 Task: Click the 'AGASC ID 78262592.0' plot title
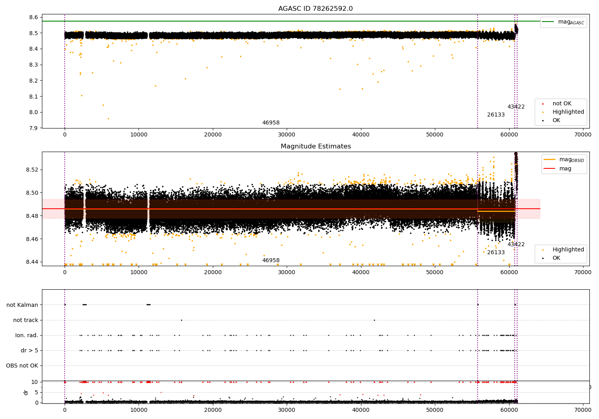coord(315,9)
